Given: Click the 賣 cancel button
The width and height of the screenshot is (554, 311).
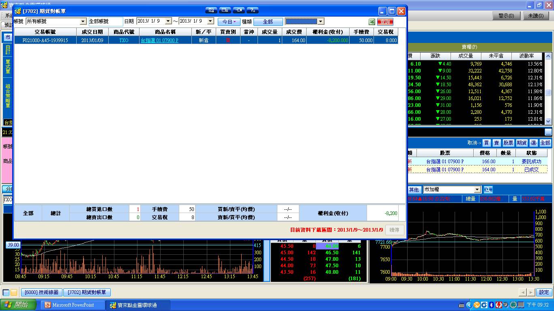Looking at the screenshot, I should [497, 143].
